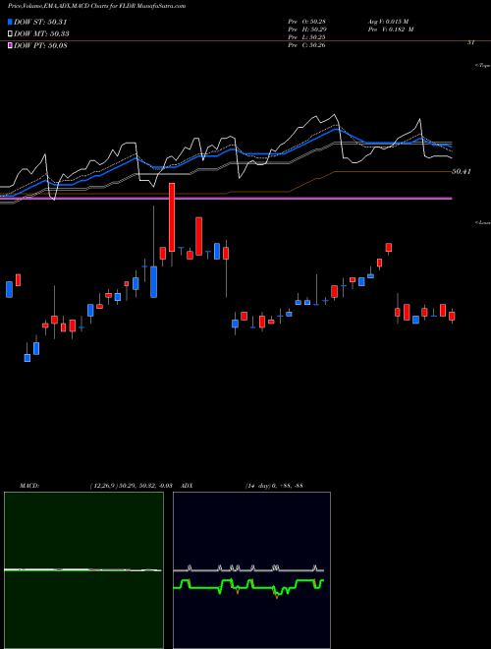Click the MACD: panel title
The width and height of the screenshot is (491, 649).
coord(29,486)
